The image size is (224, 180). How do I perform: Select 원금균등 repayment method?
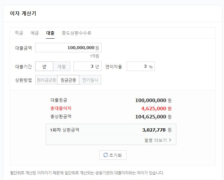(x=68, y=80)
